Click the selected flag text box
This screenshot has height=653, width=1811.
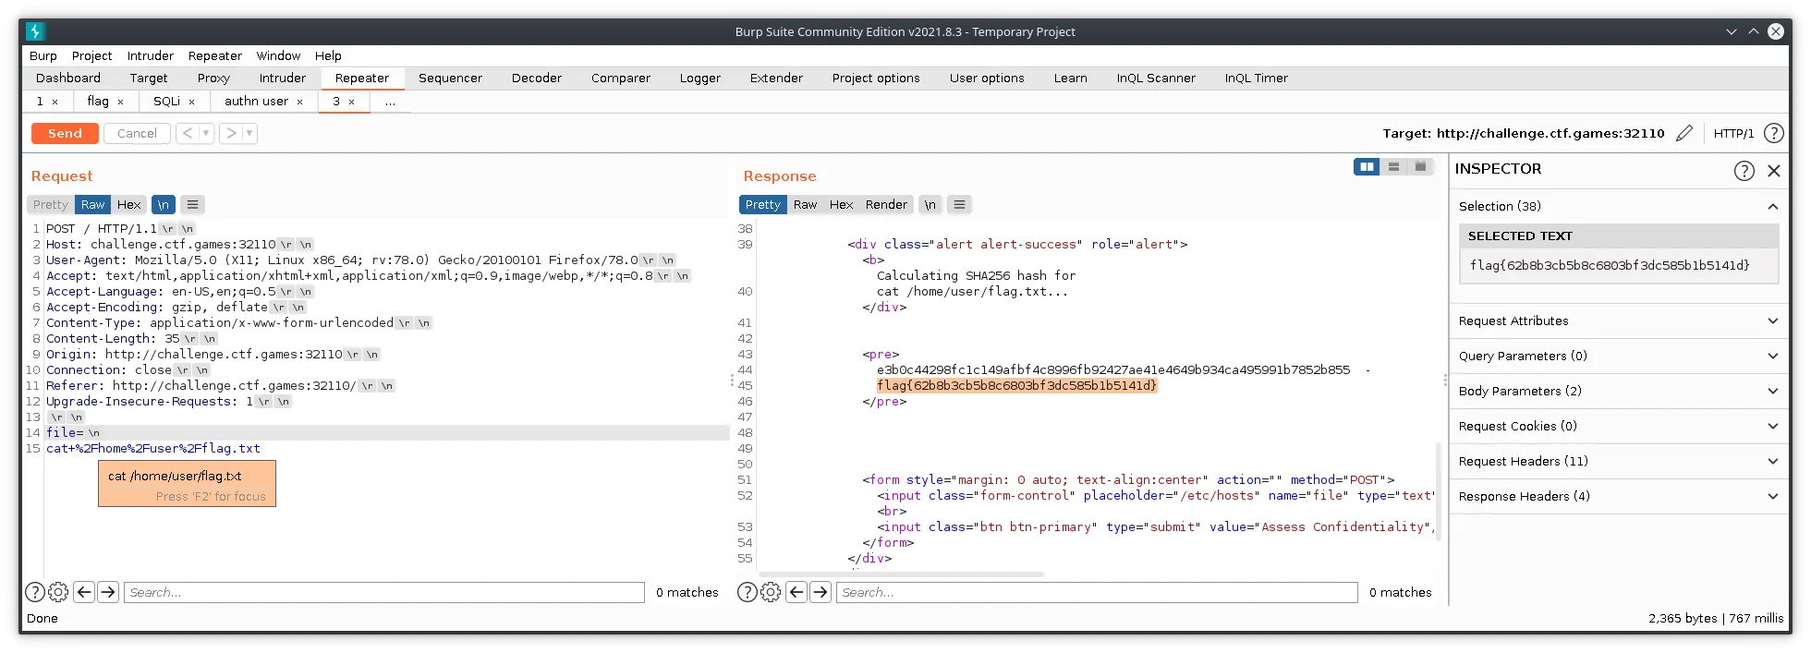1619,265
